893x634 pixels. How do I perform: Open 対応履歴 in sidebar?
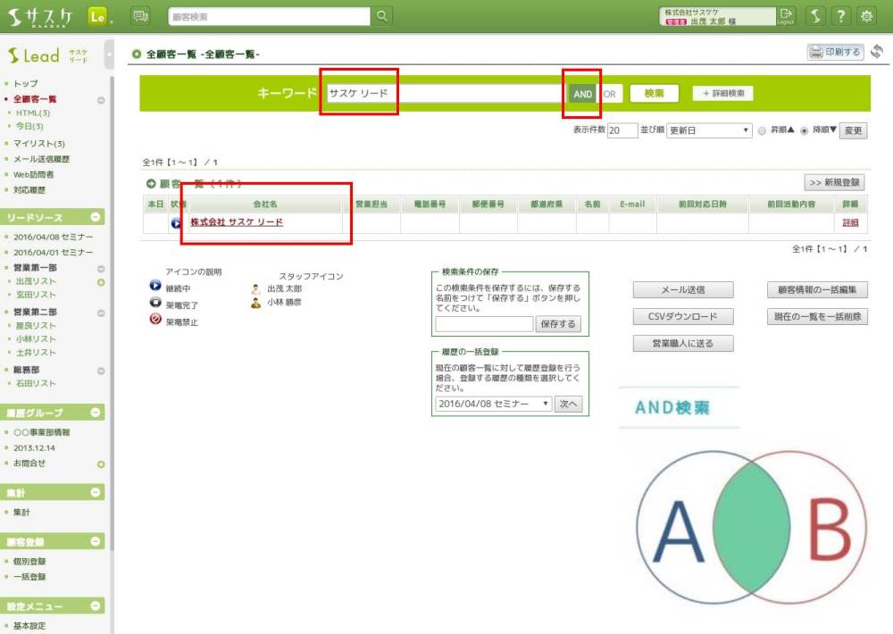(x=29, y=189)
